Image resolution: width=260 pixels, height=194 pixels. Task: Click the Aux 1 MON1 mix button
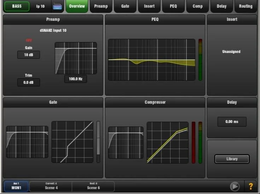point(16,186)
